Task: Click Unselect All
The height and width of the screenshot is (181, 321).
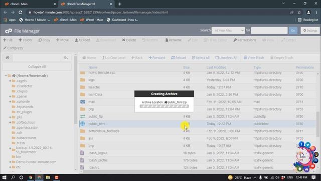Action: coord(226,58)
